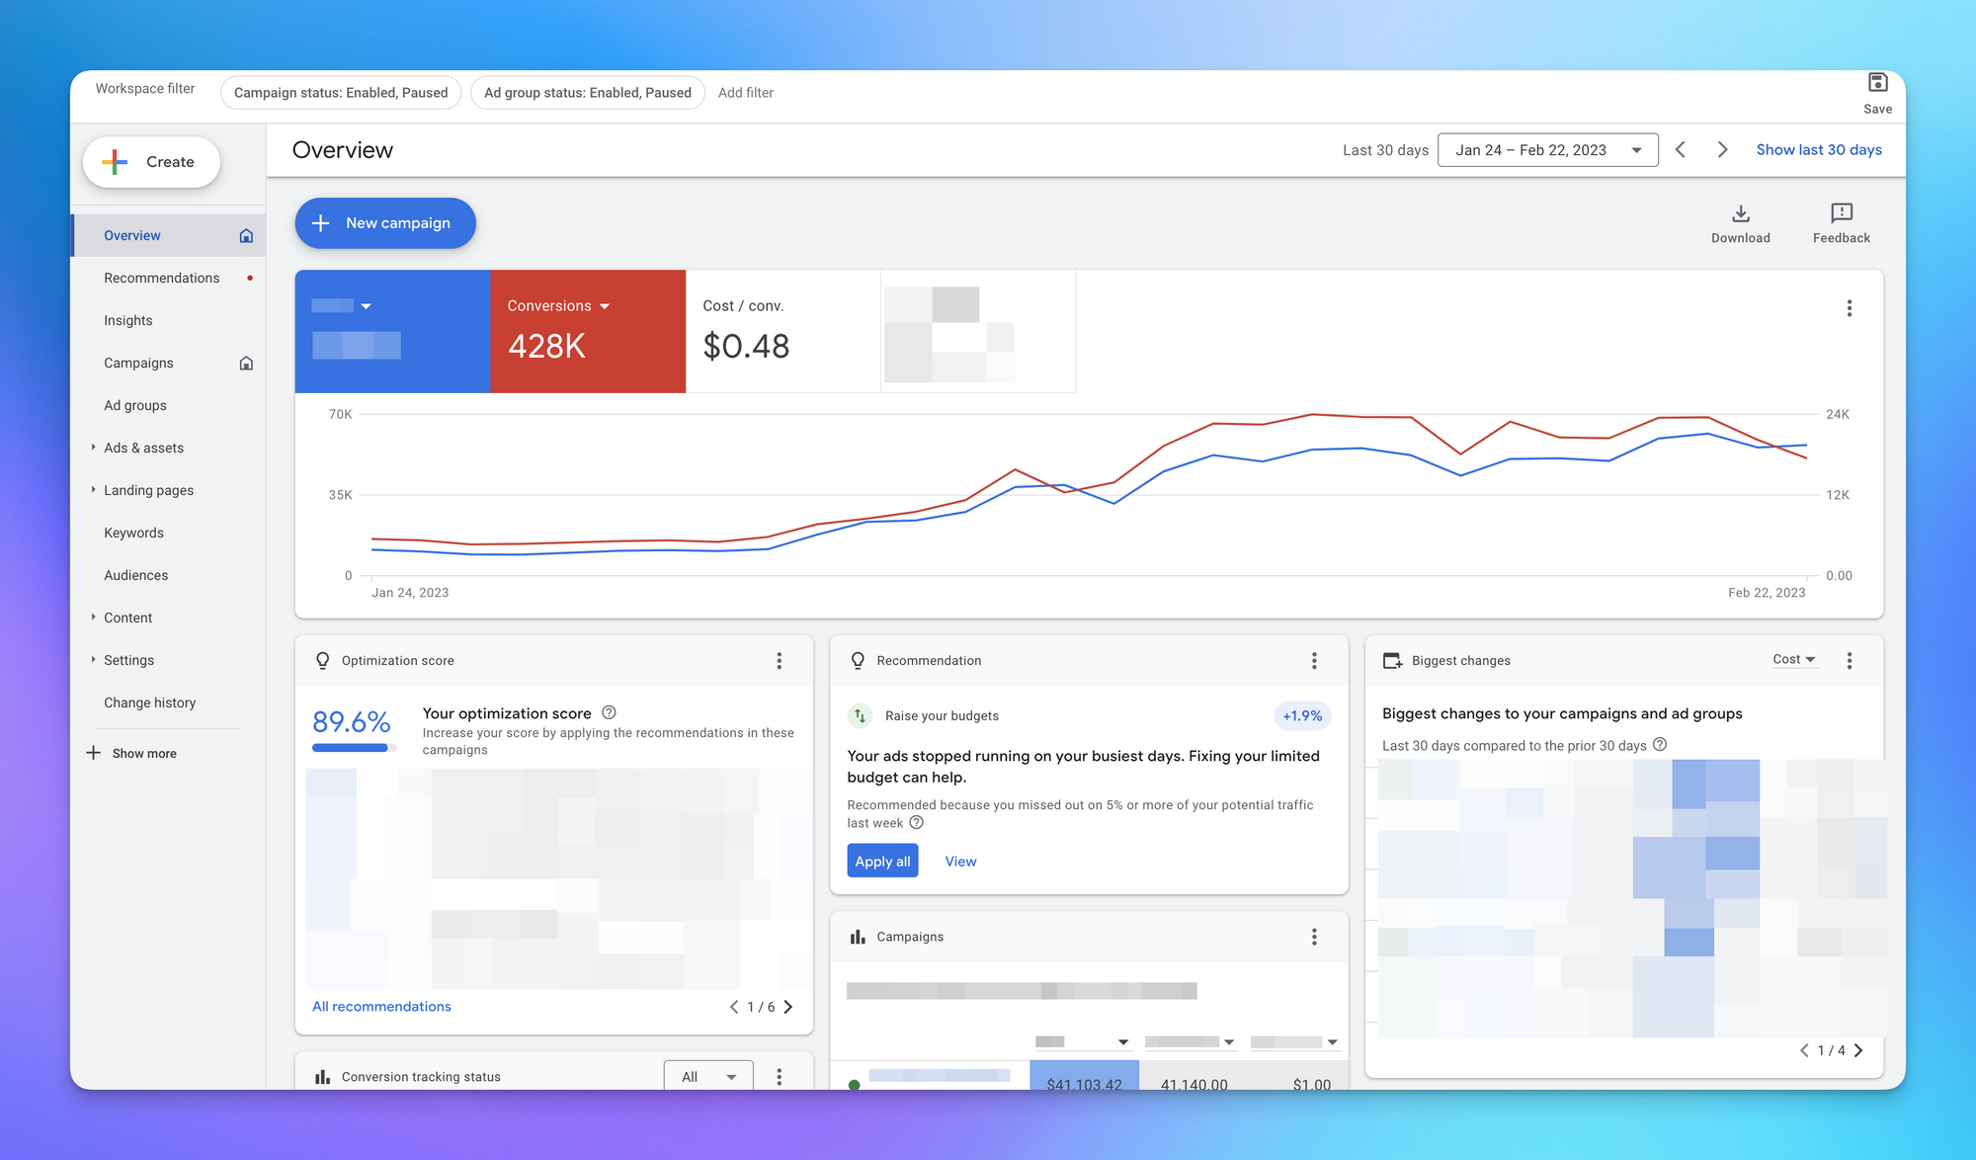The width and height of the screenshot is (1976, 1160).
Task: Open Ad groups in sidebar
Action: pyautogui.click(x=135, y=405)
